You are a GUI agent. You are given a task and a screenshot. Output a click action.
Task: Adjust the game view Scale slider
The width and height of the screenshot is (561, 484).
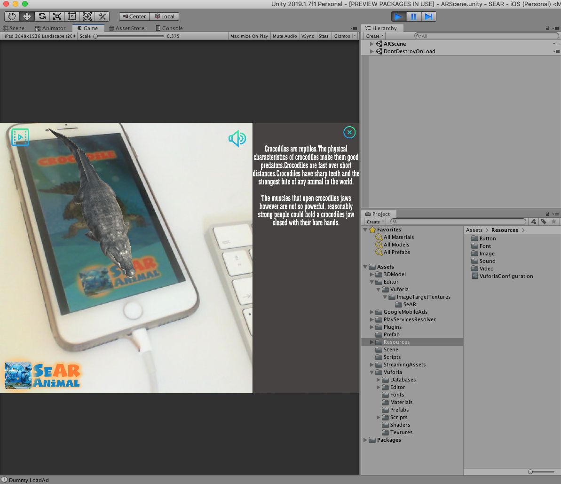coord(95,36)
